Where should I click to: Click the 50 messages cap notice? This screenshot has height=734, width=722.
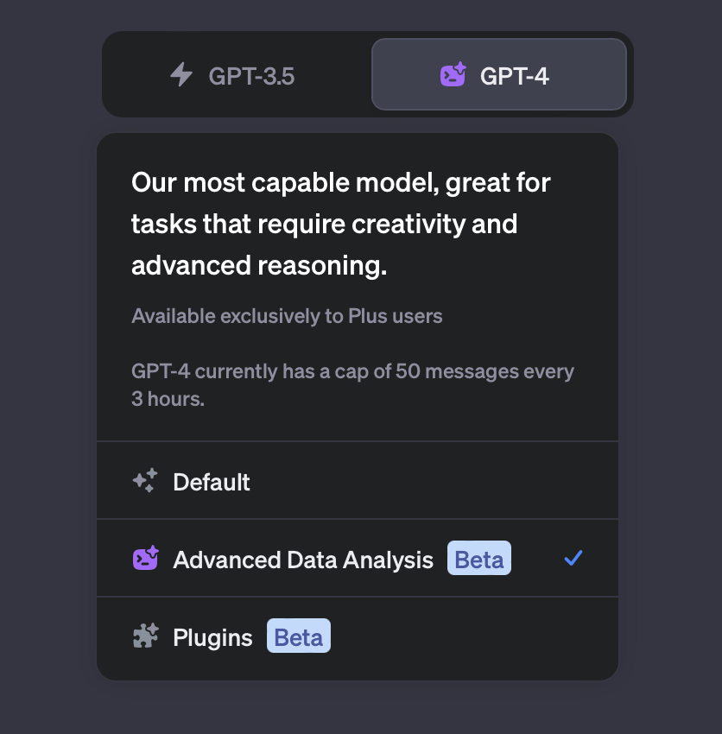(352, 385)
